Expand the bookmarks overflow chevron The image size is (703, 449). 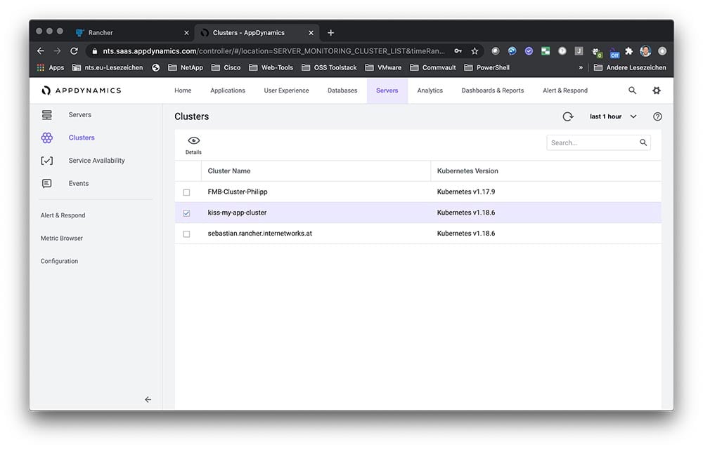click(581, 68)
